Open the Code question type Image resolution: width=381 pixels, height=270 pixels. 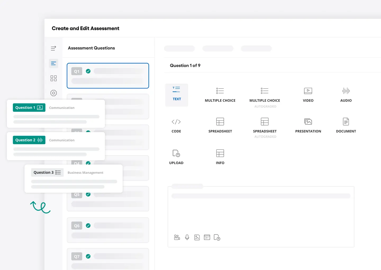pos(176,126)
